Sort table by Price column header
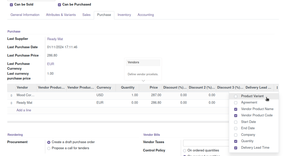This screenshot has width=284, height=156. (x=154, y=88)
